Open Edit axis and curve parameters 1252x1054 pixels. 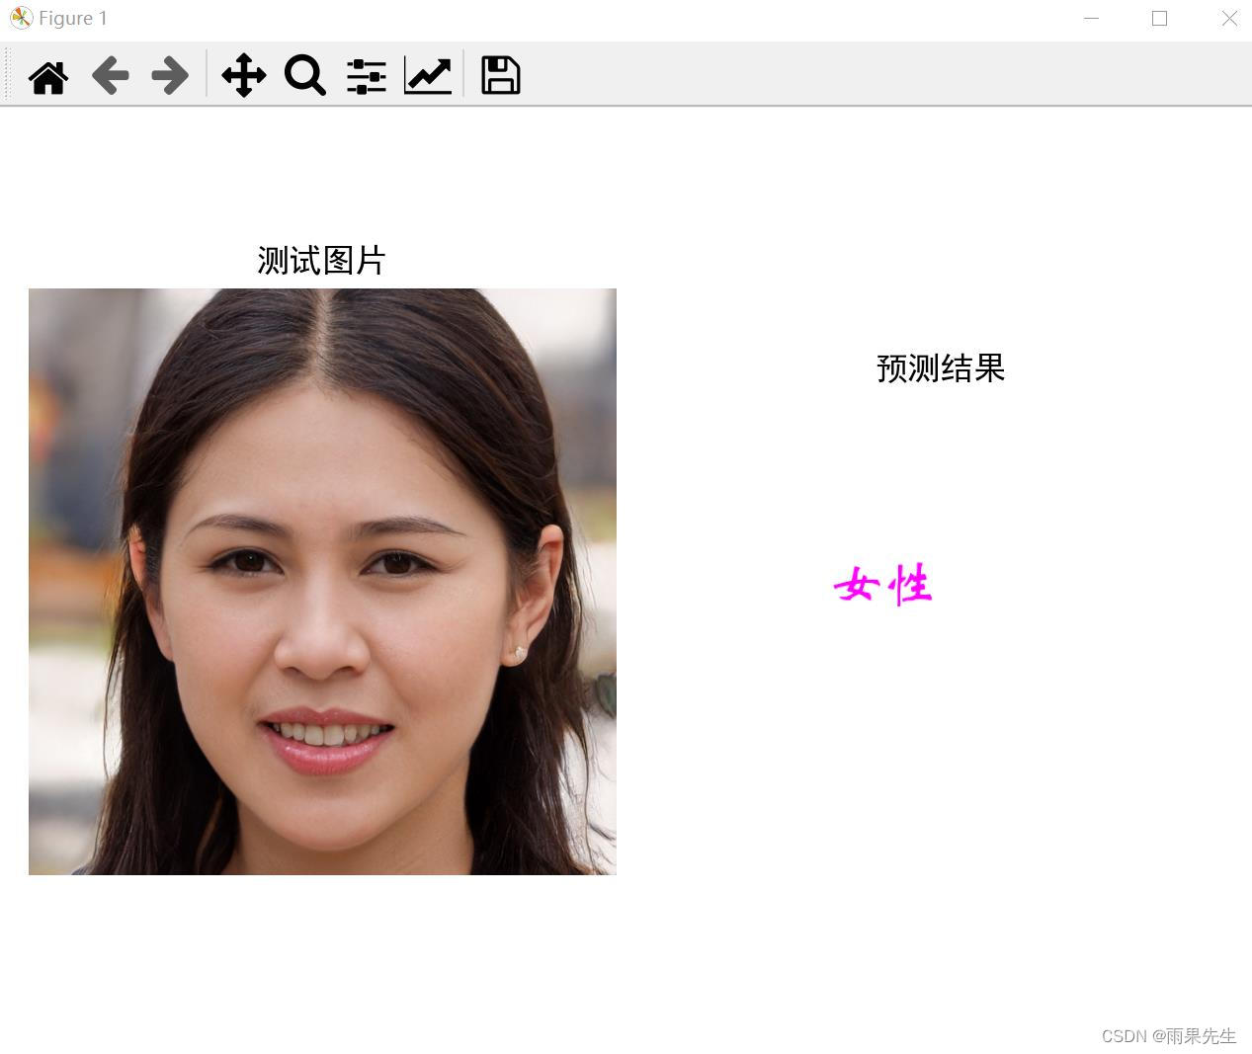(428, 76)
